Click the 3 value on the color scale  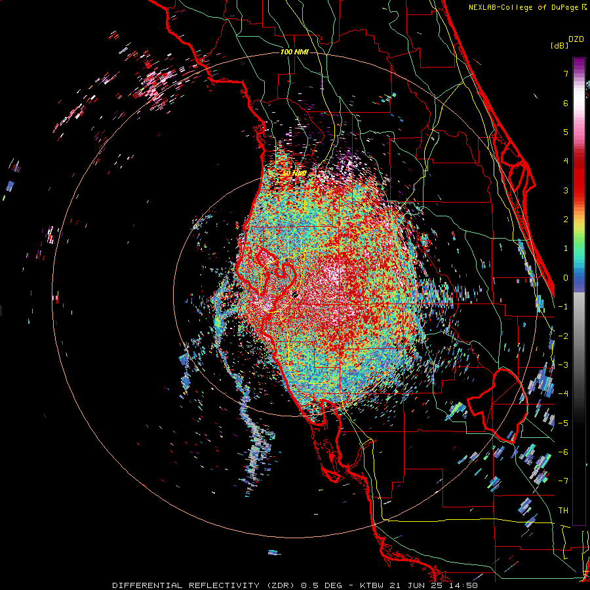(x=566, y=190)
